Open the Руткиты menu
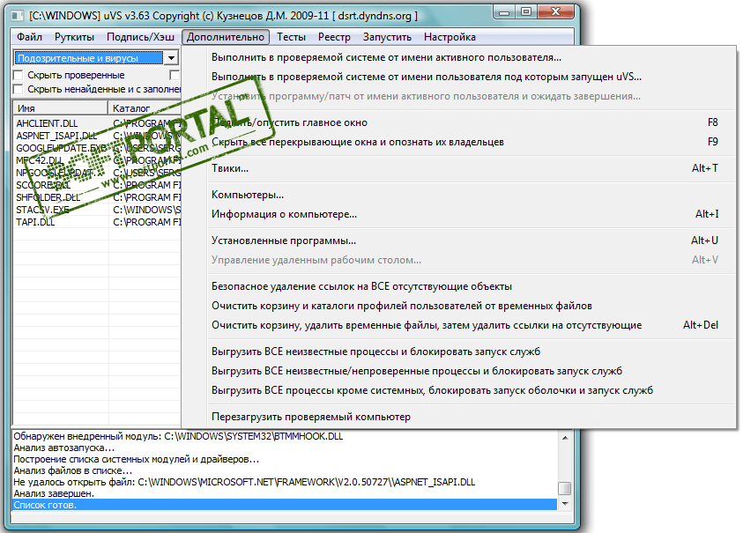The image size is (743, 533). click(74, 37)
